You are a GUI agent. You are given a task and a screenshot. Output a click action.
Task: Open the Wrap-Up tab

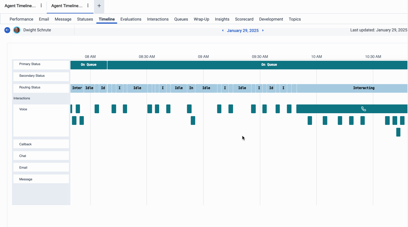coord(201,19)
